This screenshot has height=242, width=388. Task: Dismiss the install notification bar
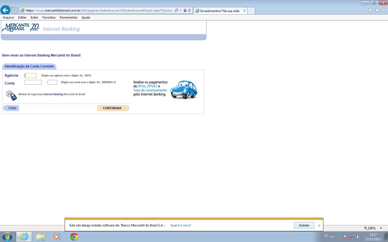coord(319,226)
